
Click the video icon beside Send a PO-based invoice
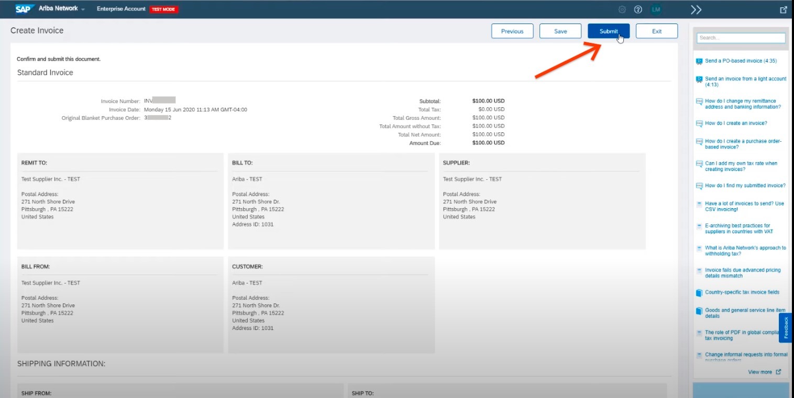[699, 61]
